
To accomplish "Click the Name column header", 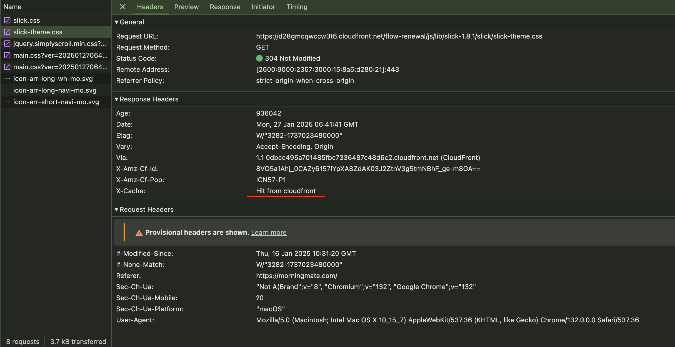I will point(12,7).
